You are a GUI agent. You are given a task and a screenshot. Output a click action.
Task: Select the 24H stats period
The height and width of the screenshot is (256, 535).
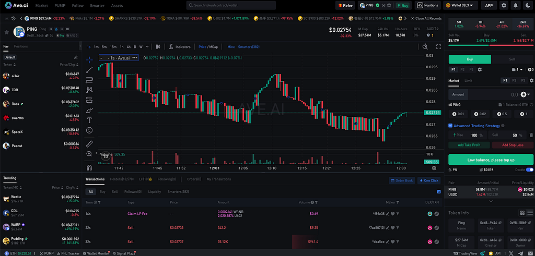(x=522, y=24)
